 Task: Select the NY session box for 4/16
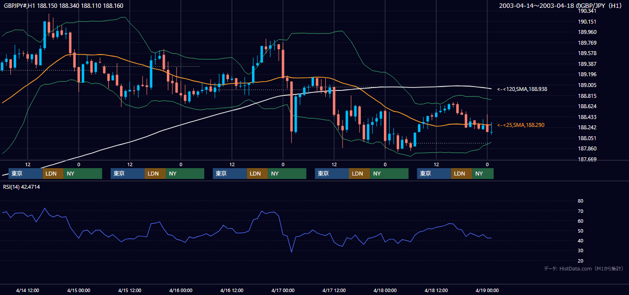click(x=287, y=174)
